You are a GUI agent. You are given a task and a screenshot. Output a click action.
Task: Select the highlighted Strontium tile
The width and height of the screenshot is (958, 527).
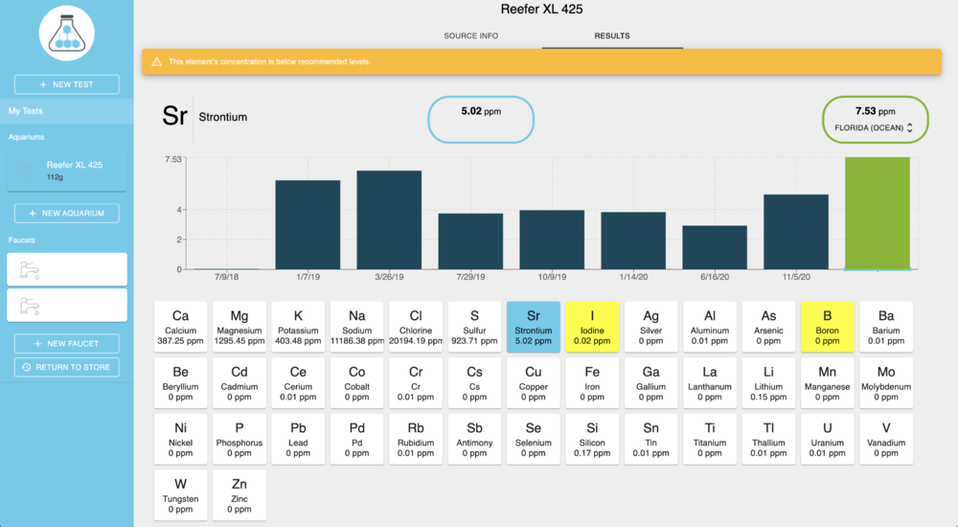point(534,327)
